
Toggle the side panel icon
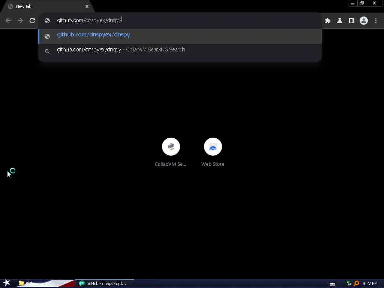(352, 21)
